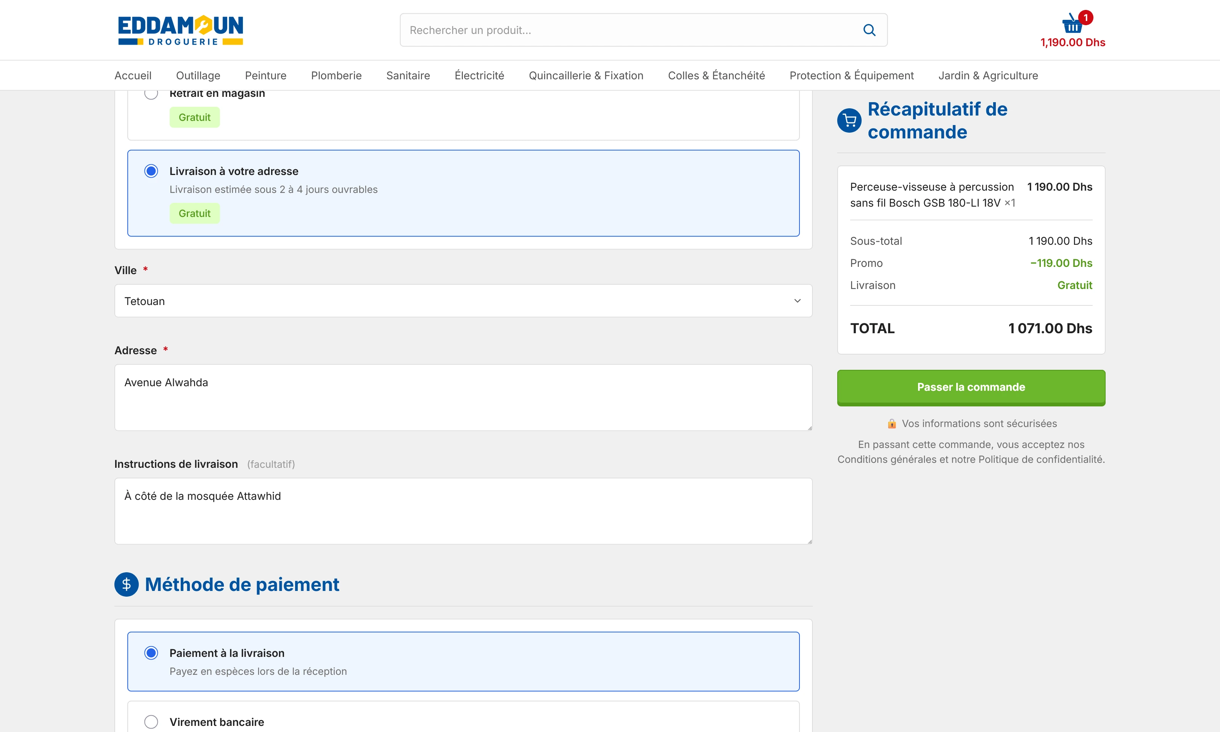Click Passer la commande button
Screen dimensions: 1220x732
point(971,388)
